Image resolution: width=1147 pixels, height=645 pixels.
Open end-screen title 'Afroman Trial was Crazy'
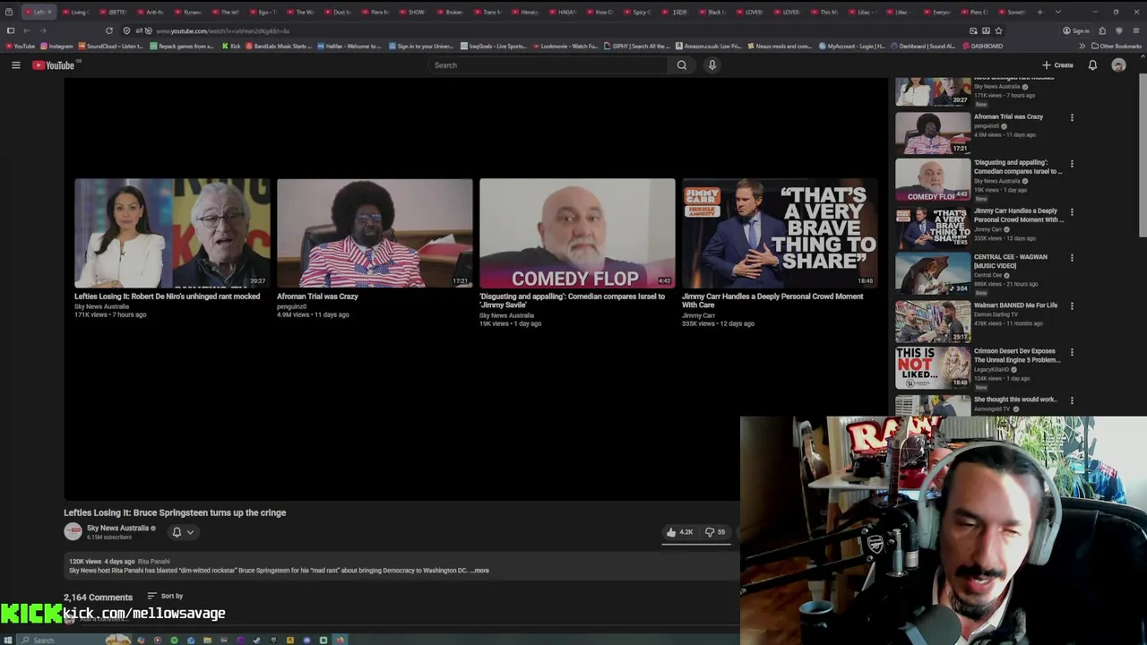click(317, 297)
